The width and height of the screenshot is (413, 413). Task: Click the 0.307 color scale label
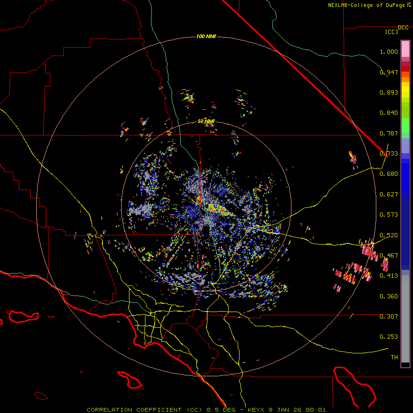pos(389,316)
